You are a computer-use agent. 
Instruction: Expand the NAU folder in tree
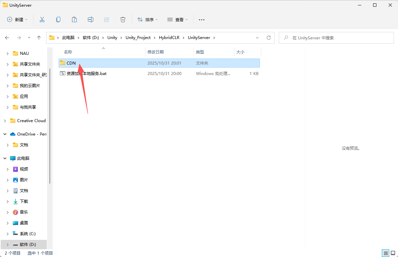[x=7, y=53]
